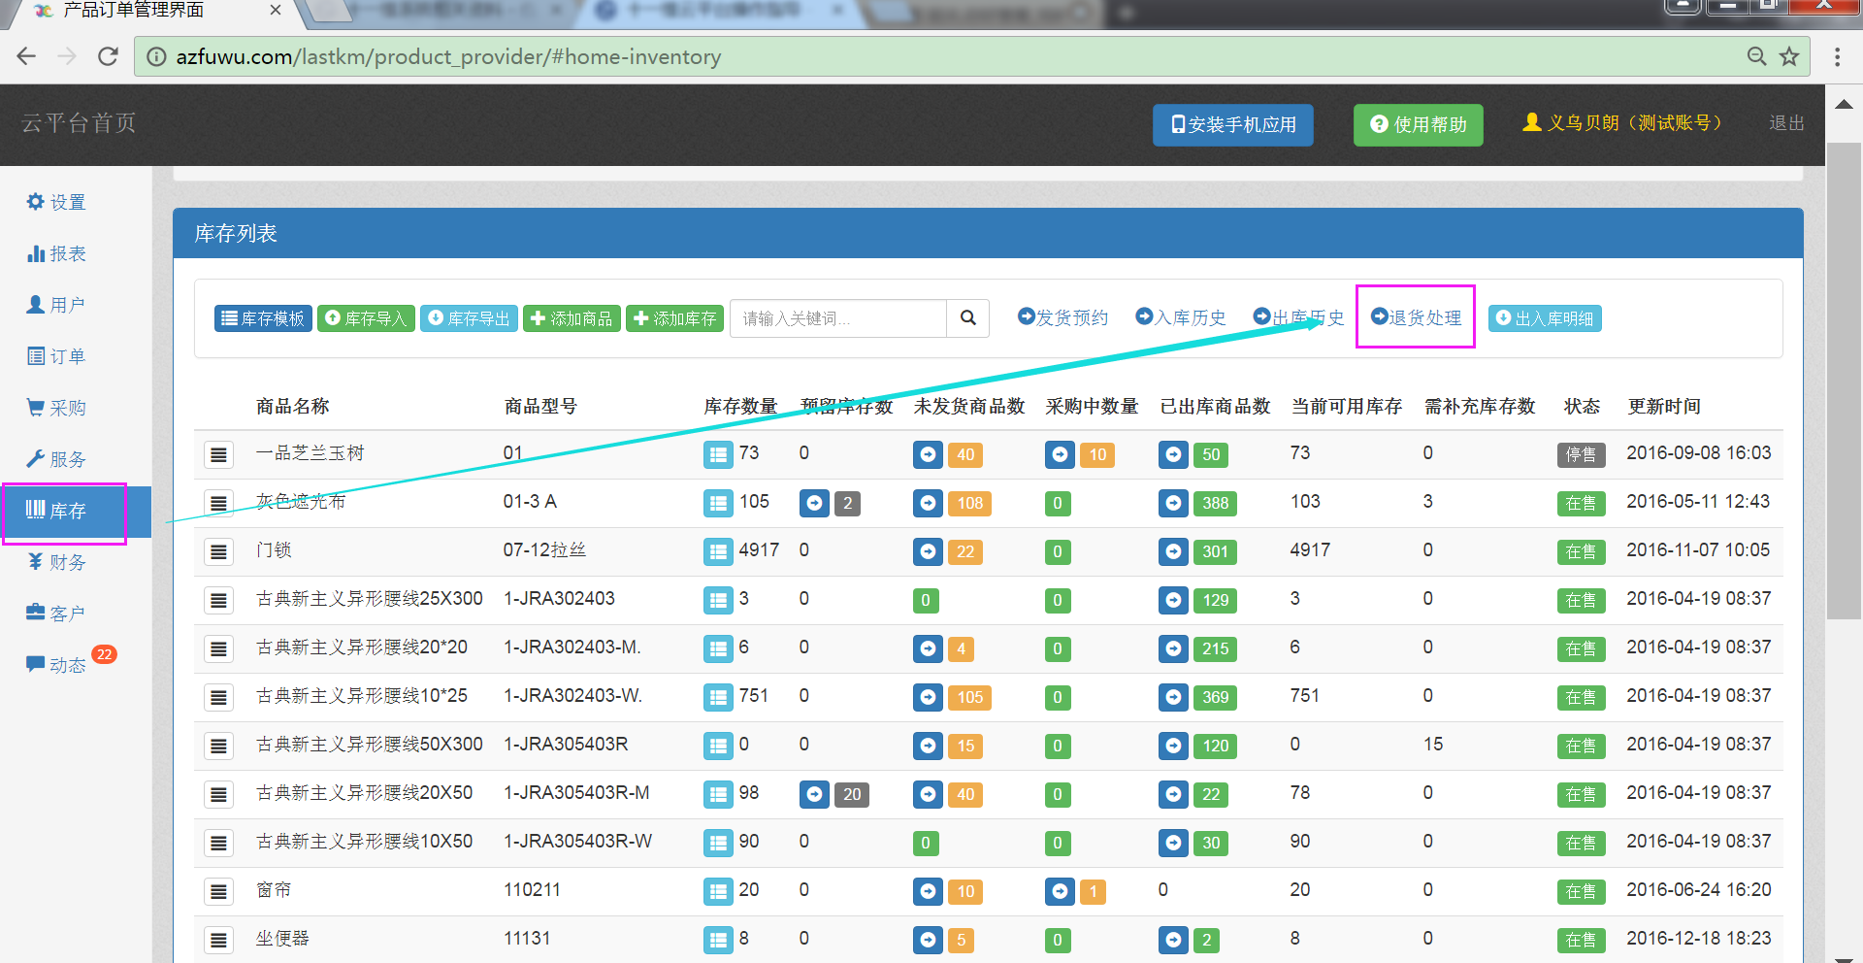
Task: Click the 停售 status badge
Action: 1581,454
